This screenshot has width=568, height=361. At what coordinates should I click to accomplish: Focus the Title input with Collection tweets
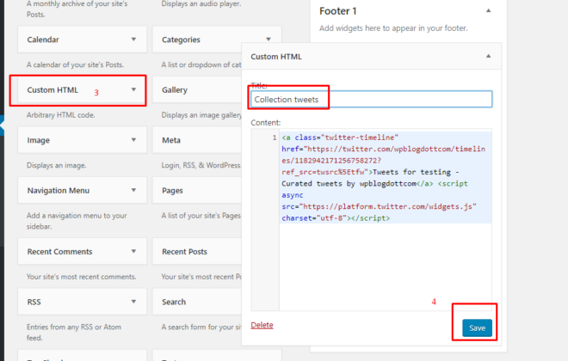point(371,99)
